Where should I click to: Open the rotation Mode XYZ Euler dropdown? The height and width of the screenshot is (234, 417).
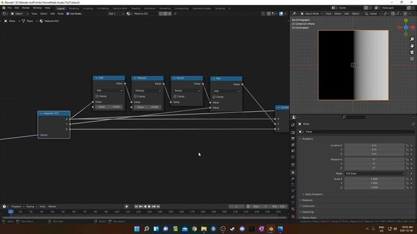[x=375, y=174]
